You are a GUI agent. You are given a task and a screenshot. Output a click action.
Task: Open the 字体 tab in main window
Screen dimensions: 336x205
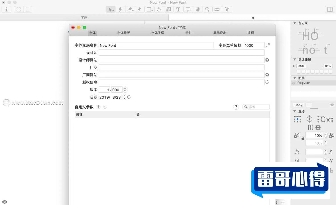84,17
